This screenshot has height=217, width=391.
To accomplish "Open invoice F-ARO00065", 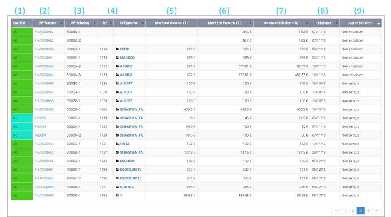I will 44,152.
